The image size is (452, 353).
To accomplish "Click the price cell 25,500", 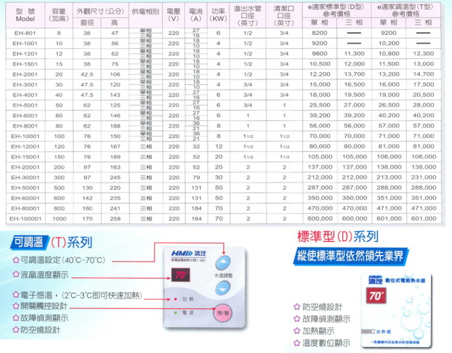I will [x=319, y=105].
